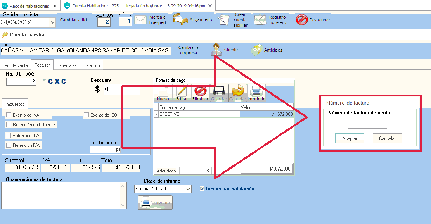The width and height of the screenshot is (431, 224).
Task: Enable Exento de IVA checkbox
Action: (x=9, y=115)
